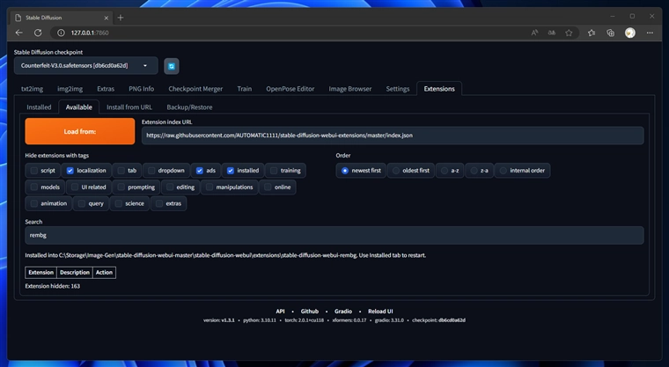The width and height of the screenshot is (669, 367).
Task: Switch to txt2img tab
Action: coord(32,89)
